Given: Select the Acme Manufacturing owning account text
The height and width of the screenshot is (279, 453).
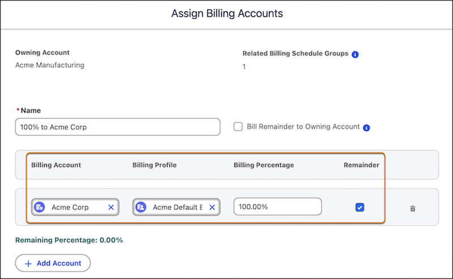Looking at the screenshot, I should [50, 65].
